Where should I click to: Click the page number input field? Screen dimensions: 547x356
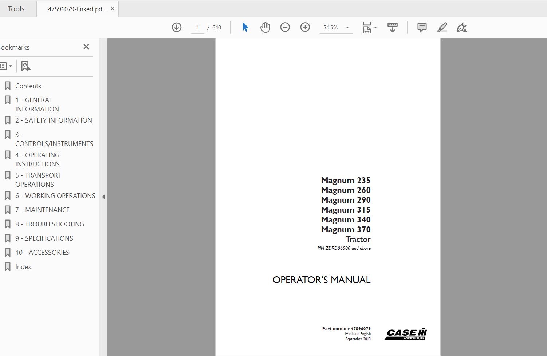click(x=198, y=28)
